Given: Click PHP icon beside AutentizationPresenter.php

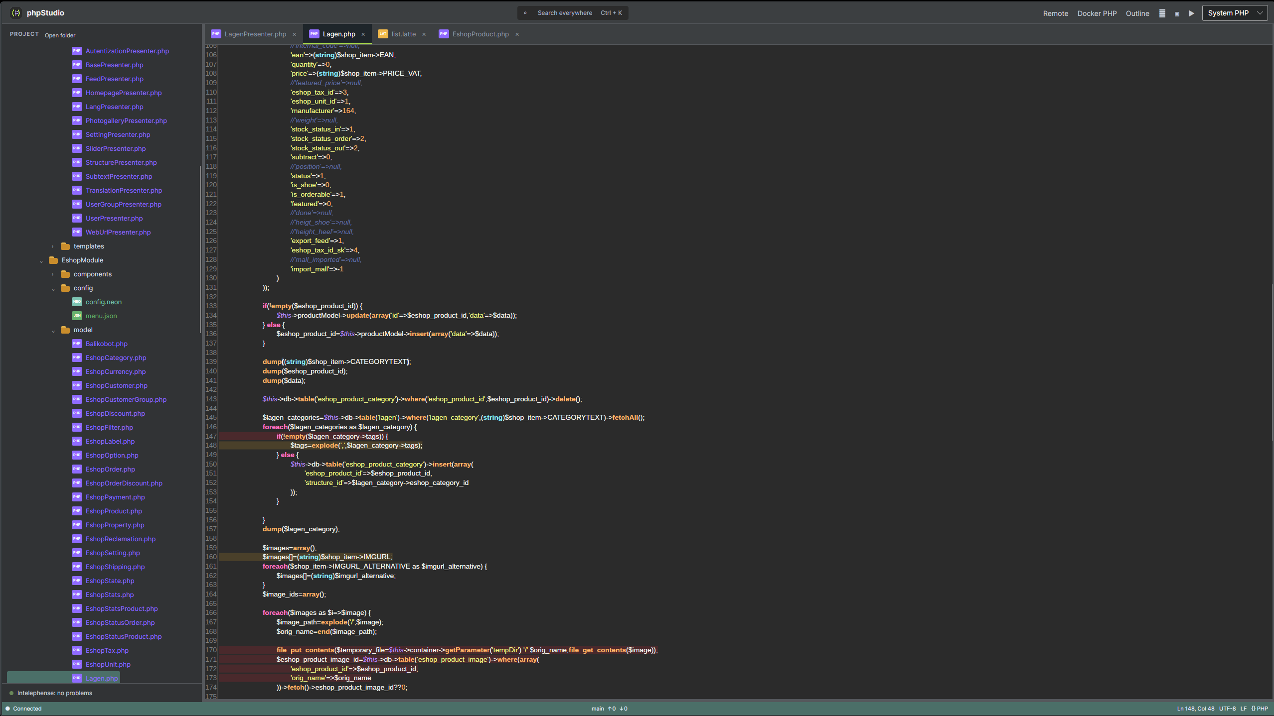Looking at the screenshot, I should point(77,51).
